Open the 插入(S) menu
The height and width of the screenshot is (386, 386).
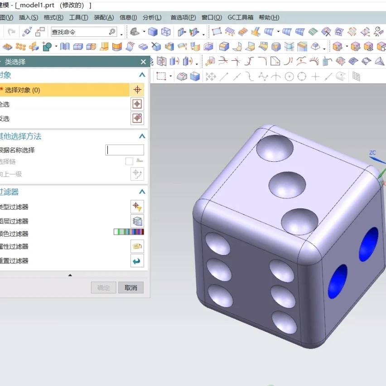(29, 18)
